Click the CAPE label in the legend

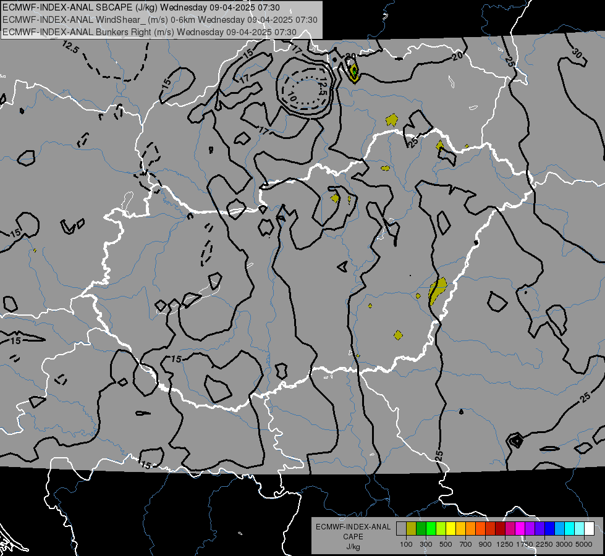tap(353, 537)
